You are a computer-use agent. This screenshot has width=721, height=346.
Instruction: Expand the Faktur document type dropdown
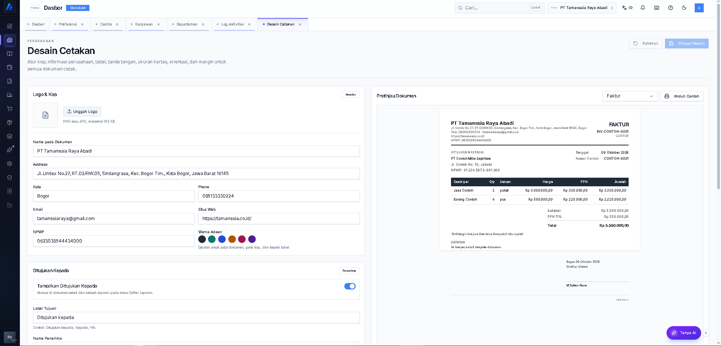click(x=630, y=96)
